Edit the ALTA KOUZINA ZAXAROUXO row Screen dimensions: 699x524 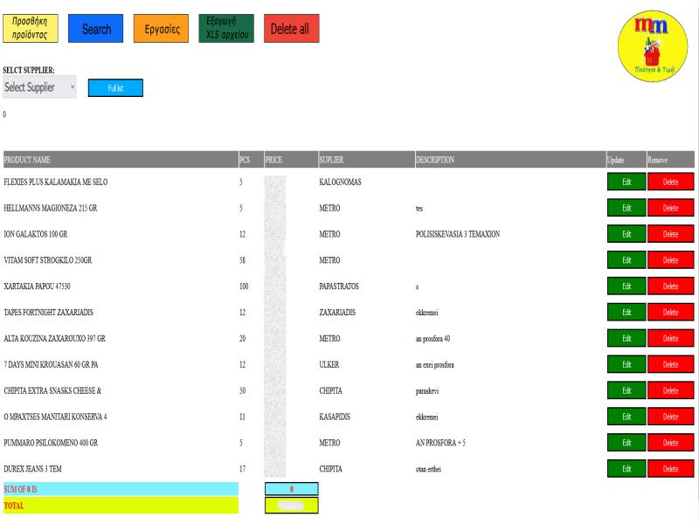(x=626, y=338)
